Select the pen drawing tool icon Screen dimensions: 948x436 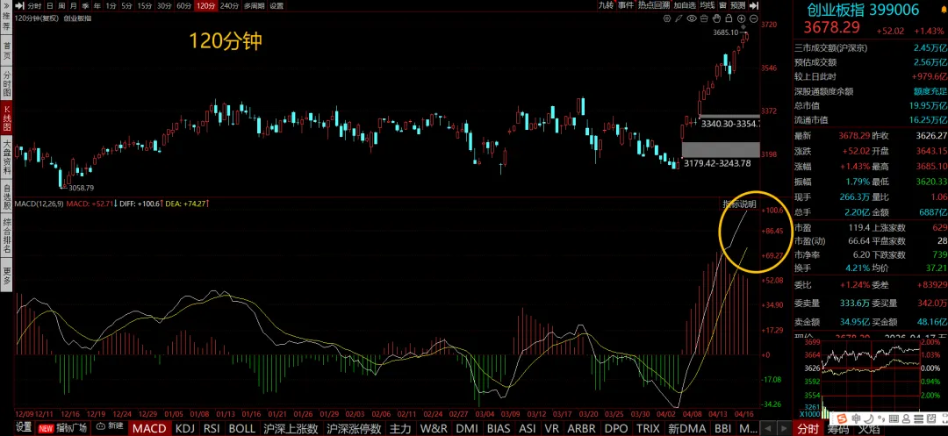click(680, 18)
